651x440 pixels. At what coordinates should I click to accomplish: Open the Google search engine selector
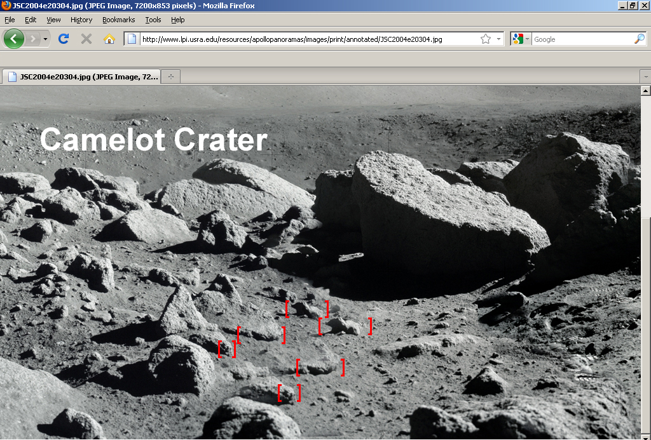tap(521, 39)
